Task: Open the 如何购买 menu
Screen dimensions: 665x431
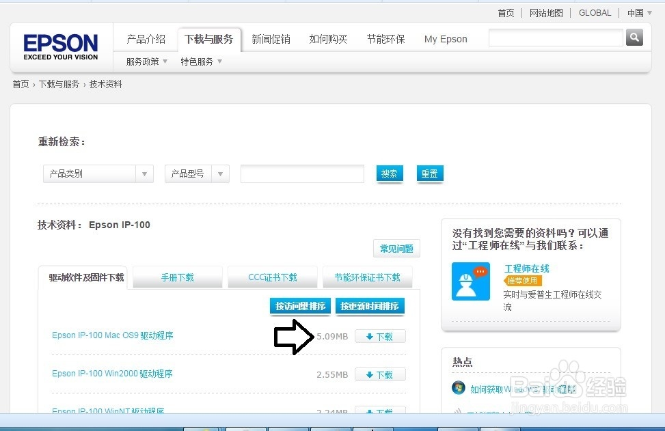Action: (x=328, y=40)
